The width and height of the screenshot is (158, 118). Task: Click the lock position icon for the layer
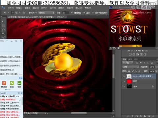pyautogui.click(x=136, y=71)
